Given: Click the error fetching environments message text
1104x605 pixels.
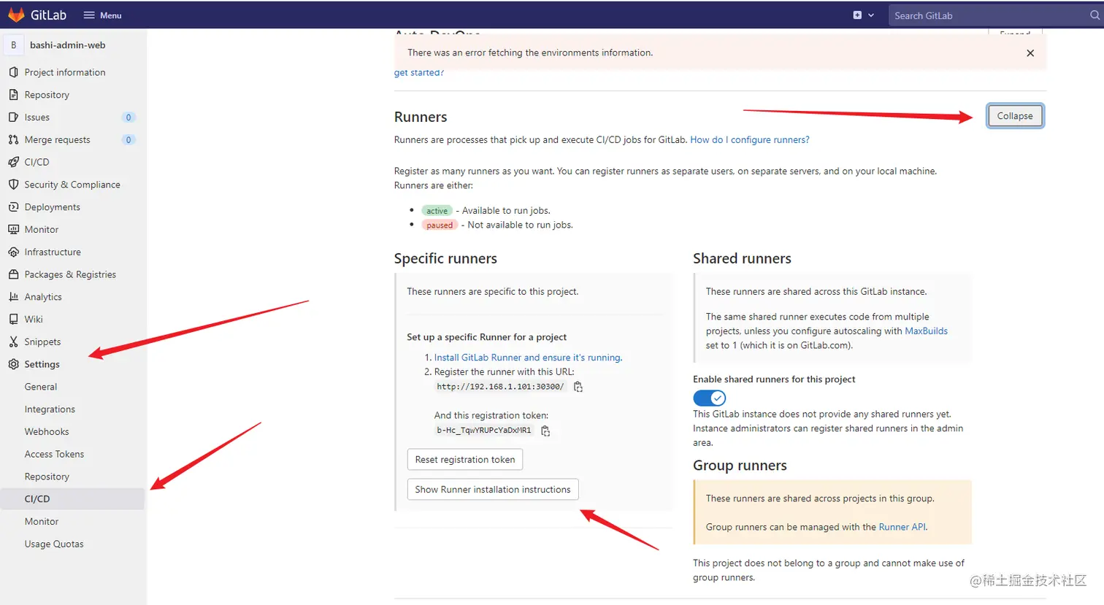Looking at the screenshot, I should 530,53.
